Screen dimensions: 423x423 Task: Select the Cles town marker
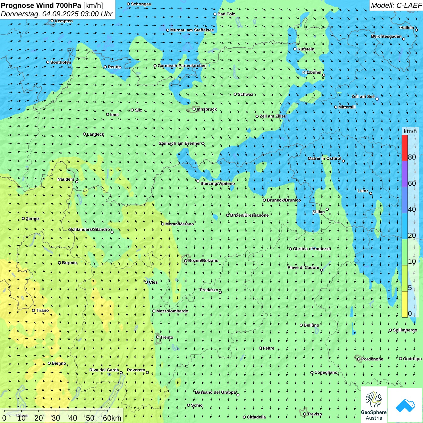146,282
